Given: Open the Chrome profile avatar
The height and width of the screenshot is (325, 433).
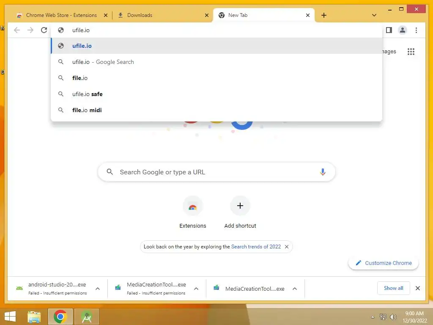Looking at the screenshot, I should pyautogui.click(x=403, y=30).
